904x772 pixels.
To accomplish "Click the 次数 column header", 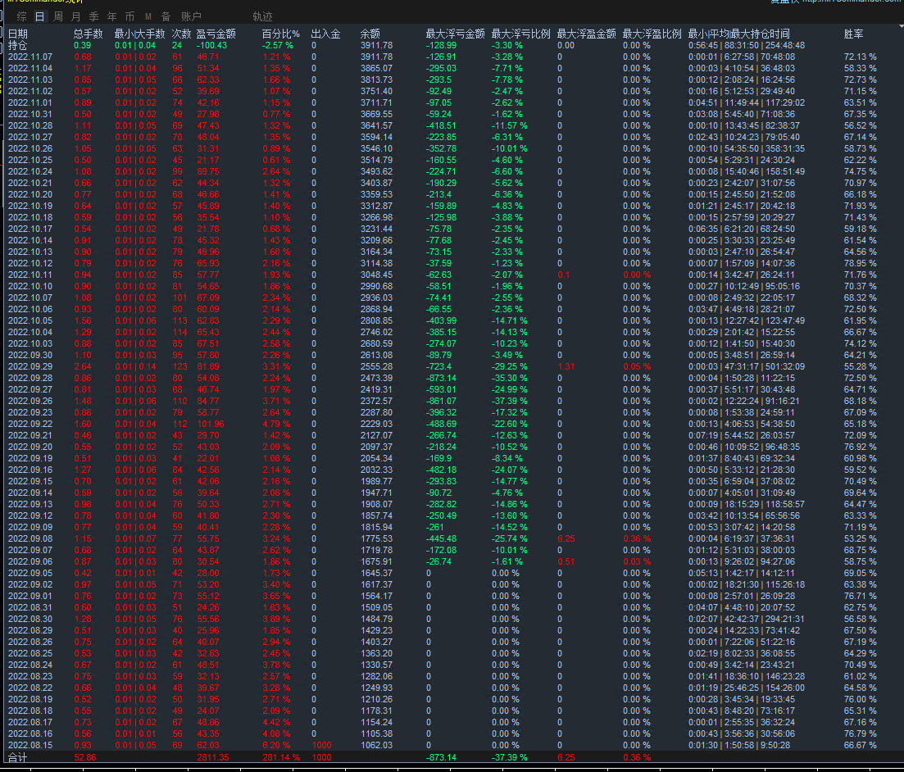I will coord(182,34).
